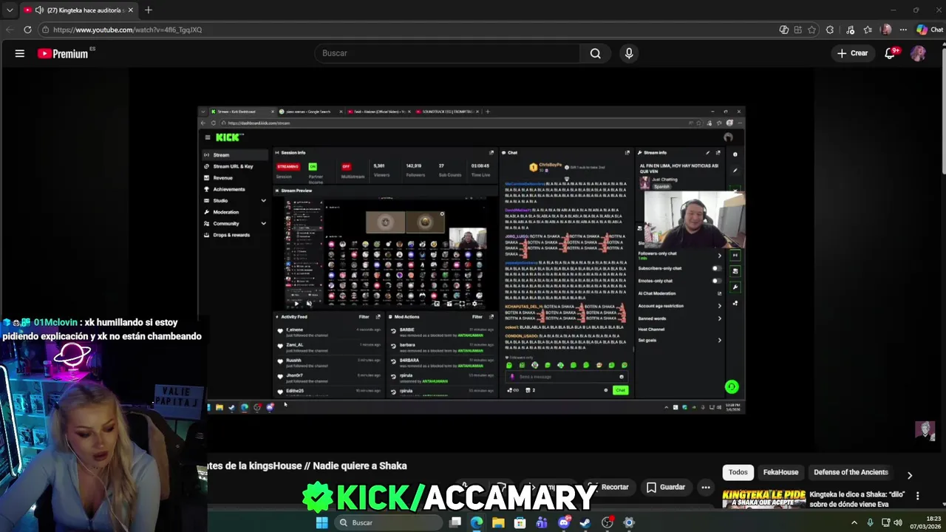
Task: Expand Followers-only chat settings in Kick dashboard
Action: 719,256
